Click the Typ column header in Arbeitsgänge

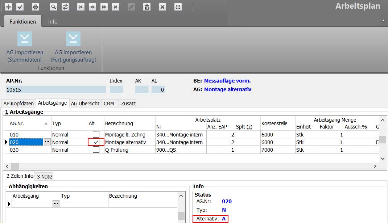point(69,123)
